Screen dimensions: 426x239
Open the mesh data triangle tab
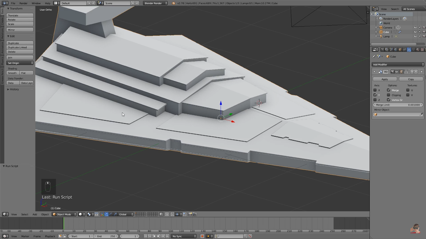[x=413, y=50]
